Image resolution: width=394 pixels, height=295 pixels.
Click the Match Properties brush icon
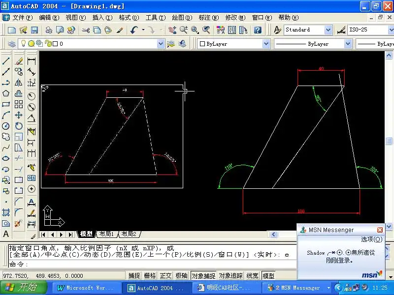[120, 30]
